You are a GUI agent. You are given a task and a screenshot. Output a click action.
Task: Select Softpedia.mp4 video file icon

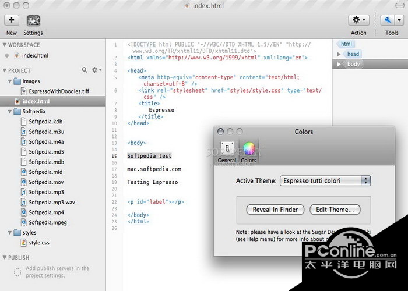tap(24, 212)
